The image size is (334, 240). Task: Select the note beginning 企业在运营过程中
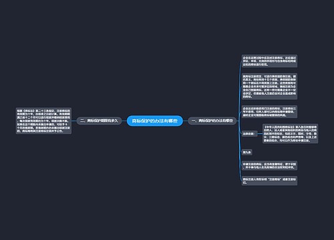[269, 61]
